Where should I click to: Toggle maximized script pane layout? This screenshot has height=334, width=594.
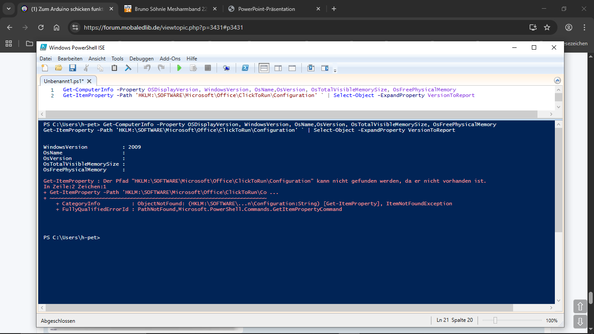(x=292, y=68)
